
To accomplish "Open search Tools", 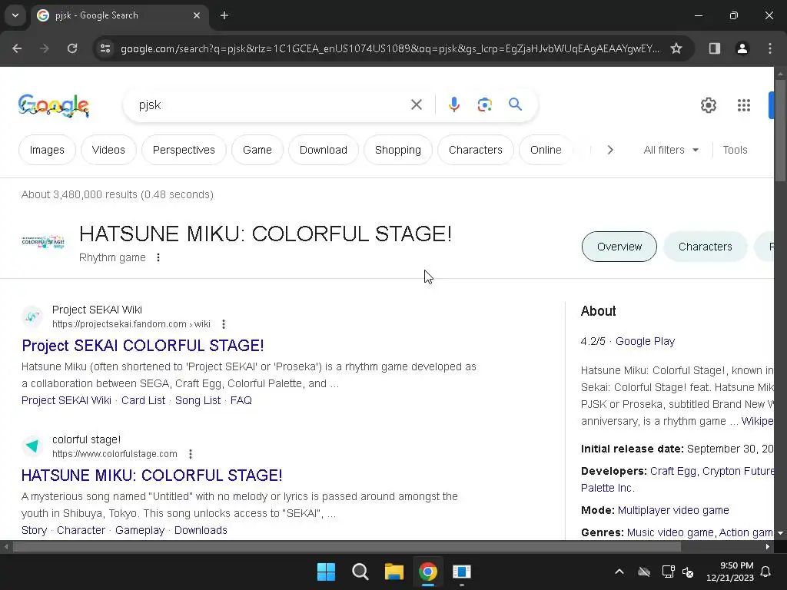I will (735, 150).
